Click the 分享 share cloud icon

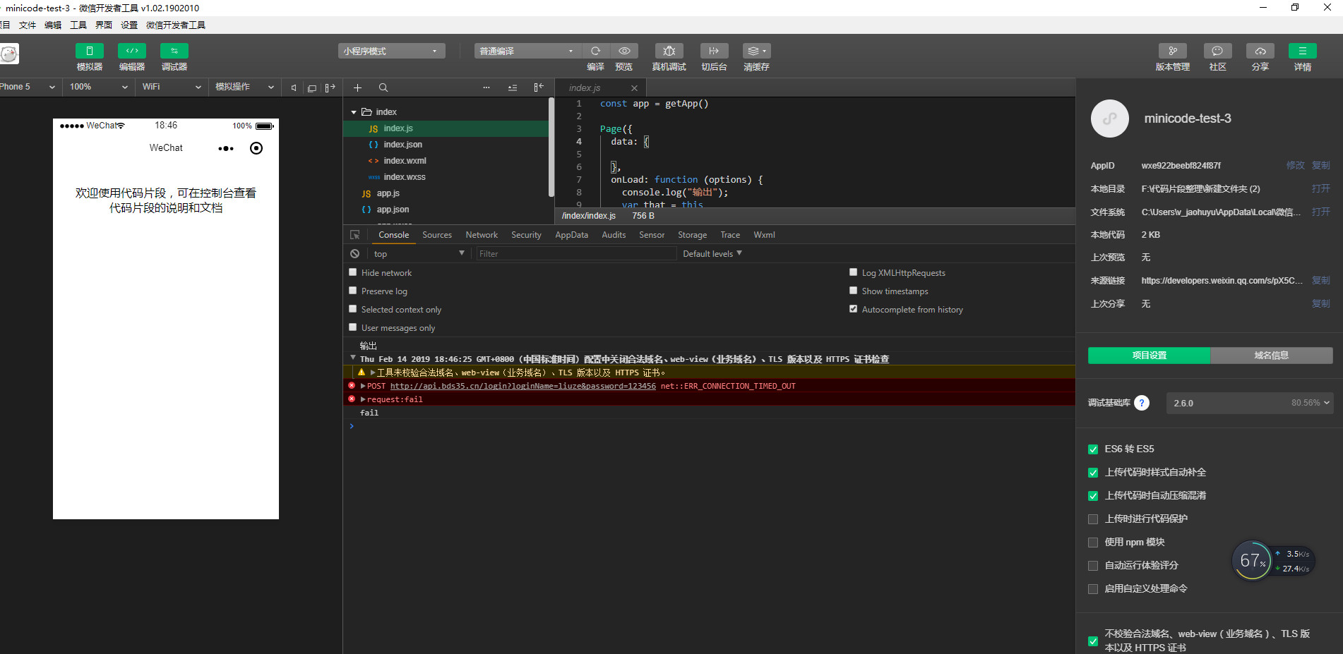(1260, 51)
